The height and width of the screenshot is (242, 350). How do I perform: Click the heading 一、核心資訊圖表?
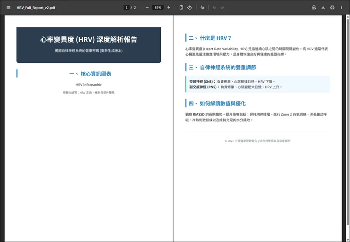tap(90, 74)
